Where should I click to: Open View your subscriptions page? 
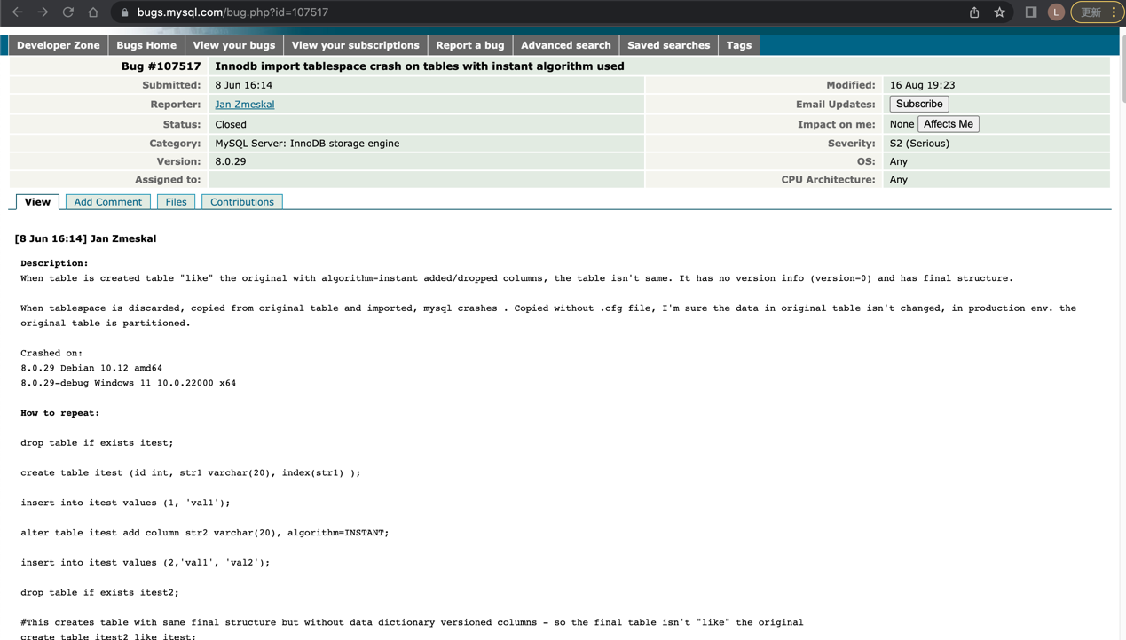[x=356, y=45]
